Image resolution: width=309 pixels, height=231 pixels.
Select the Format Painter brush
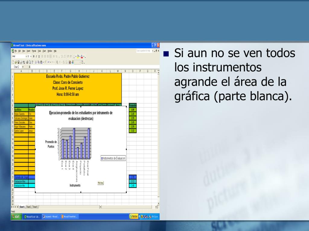(45, 62)
